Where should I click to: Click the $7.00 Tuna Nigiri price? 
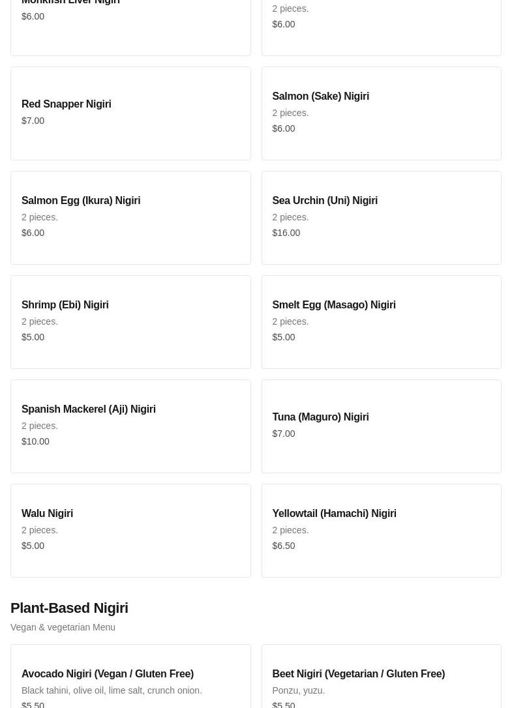pos(283,434)
